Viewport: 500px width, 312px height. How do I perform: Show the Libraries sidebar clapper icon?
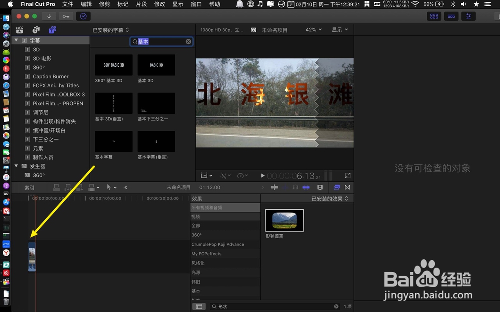20,30
